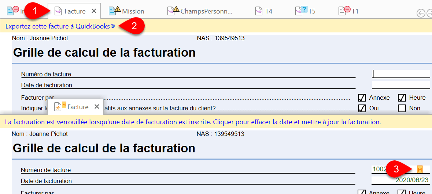The height and width of the screenshot is (194, 432).
Task: Click the upper 'NAS : 139549513' text
Action: click(221, 38)
